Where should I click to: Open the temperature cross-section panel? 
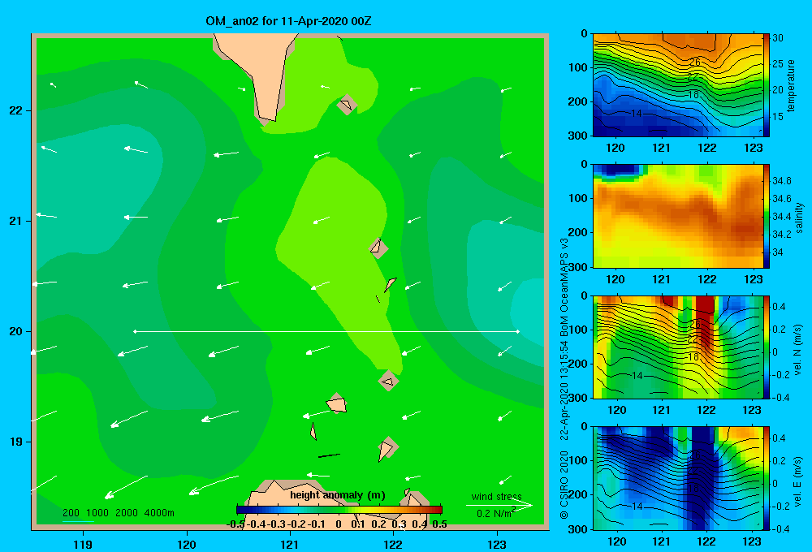[677, 85]
